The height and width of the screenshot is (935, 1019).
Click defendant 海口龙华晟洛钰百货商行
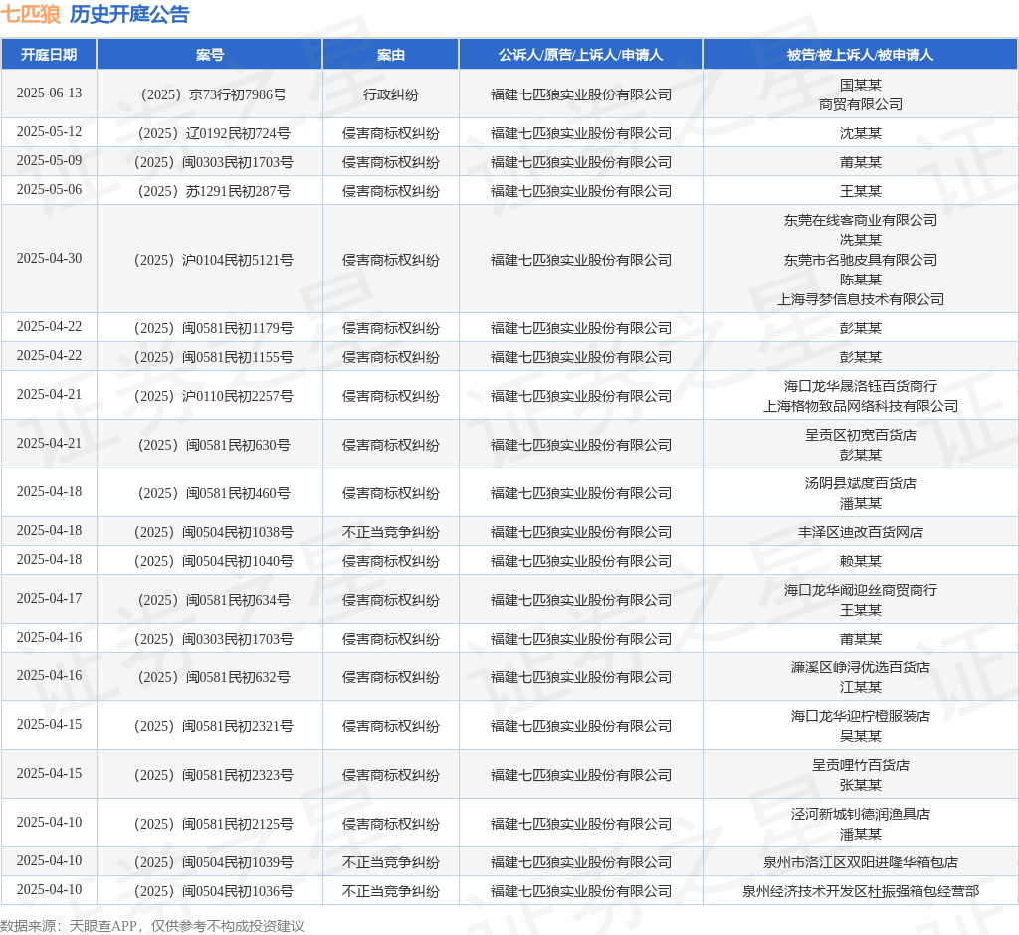point(861,387)
